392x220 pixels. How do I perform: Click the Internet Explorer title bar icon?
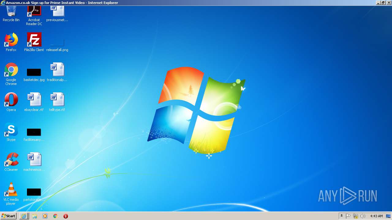tap(3, 3)
